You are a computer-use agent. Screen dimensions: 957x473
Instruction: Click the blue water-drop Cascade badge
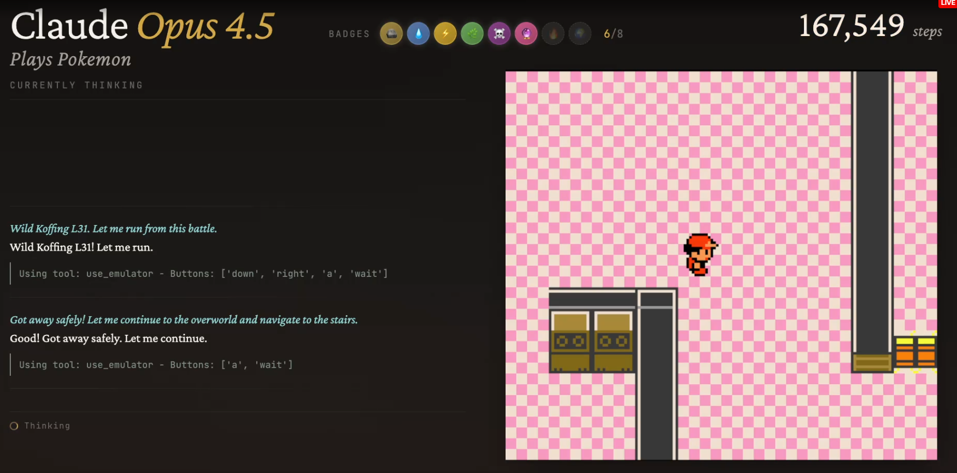tap(418, 34)
